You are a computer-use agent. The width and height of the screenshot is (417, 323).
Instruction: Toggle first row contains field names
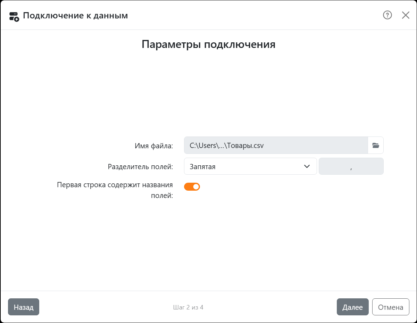192,187
